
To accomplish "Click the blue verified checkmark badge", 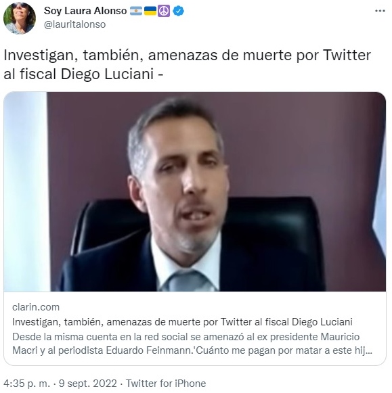I will (178, 11).
